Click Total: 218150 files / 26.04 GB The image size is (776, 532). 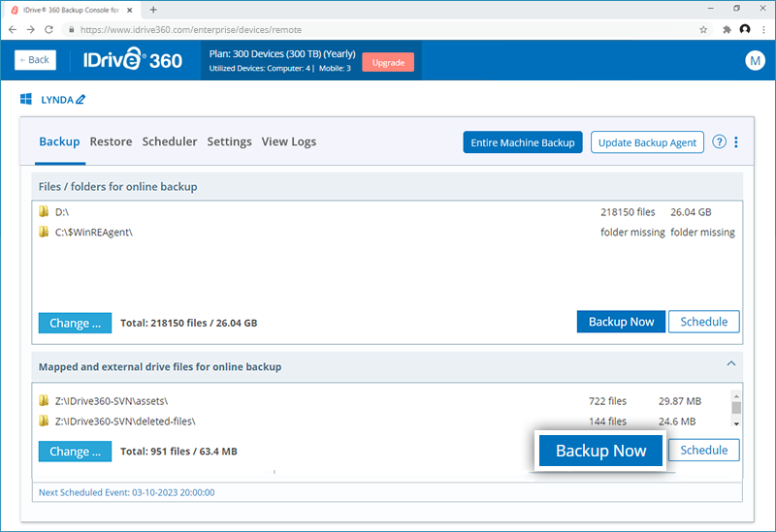188,323
